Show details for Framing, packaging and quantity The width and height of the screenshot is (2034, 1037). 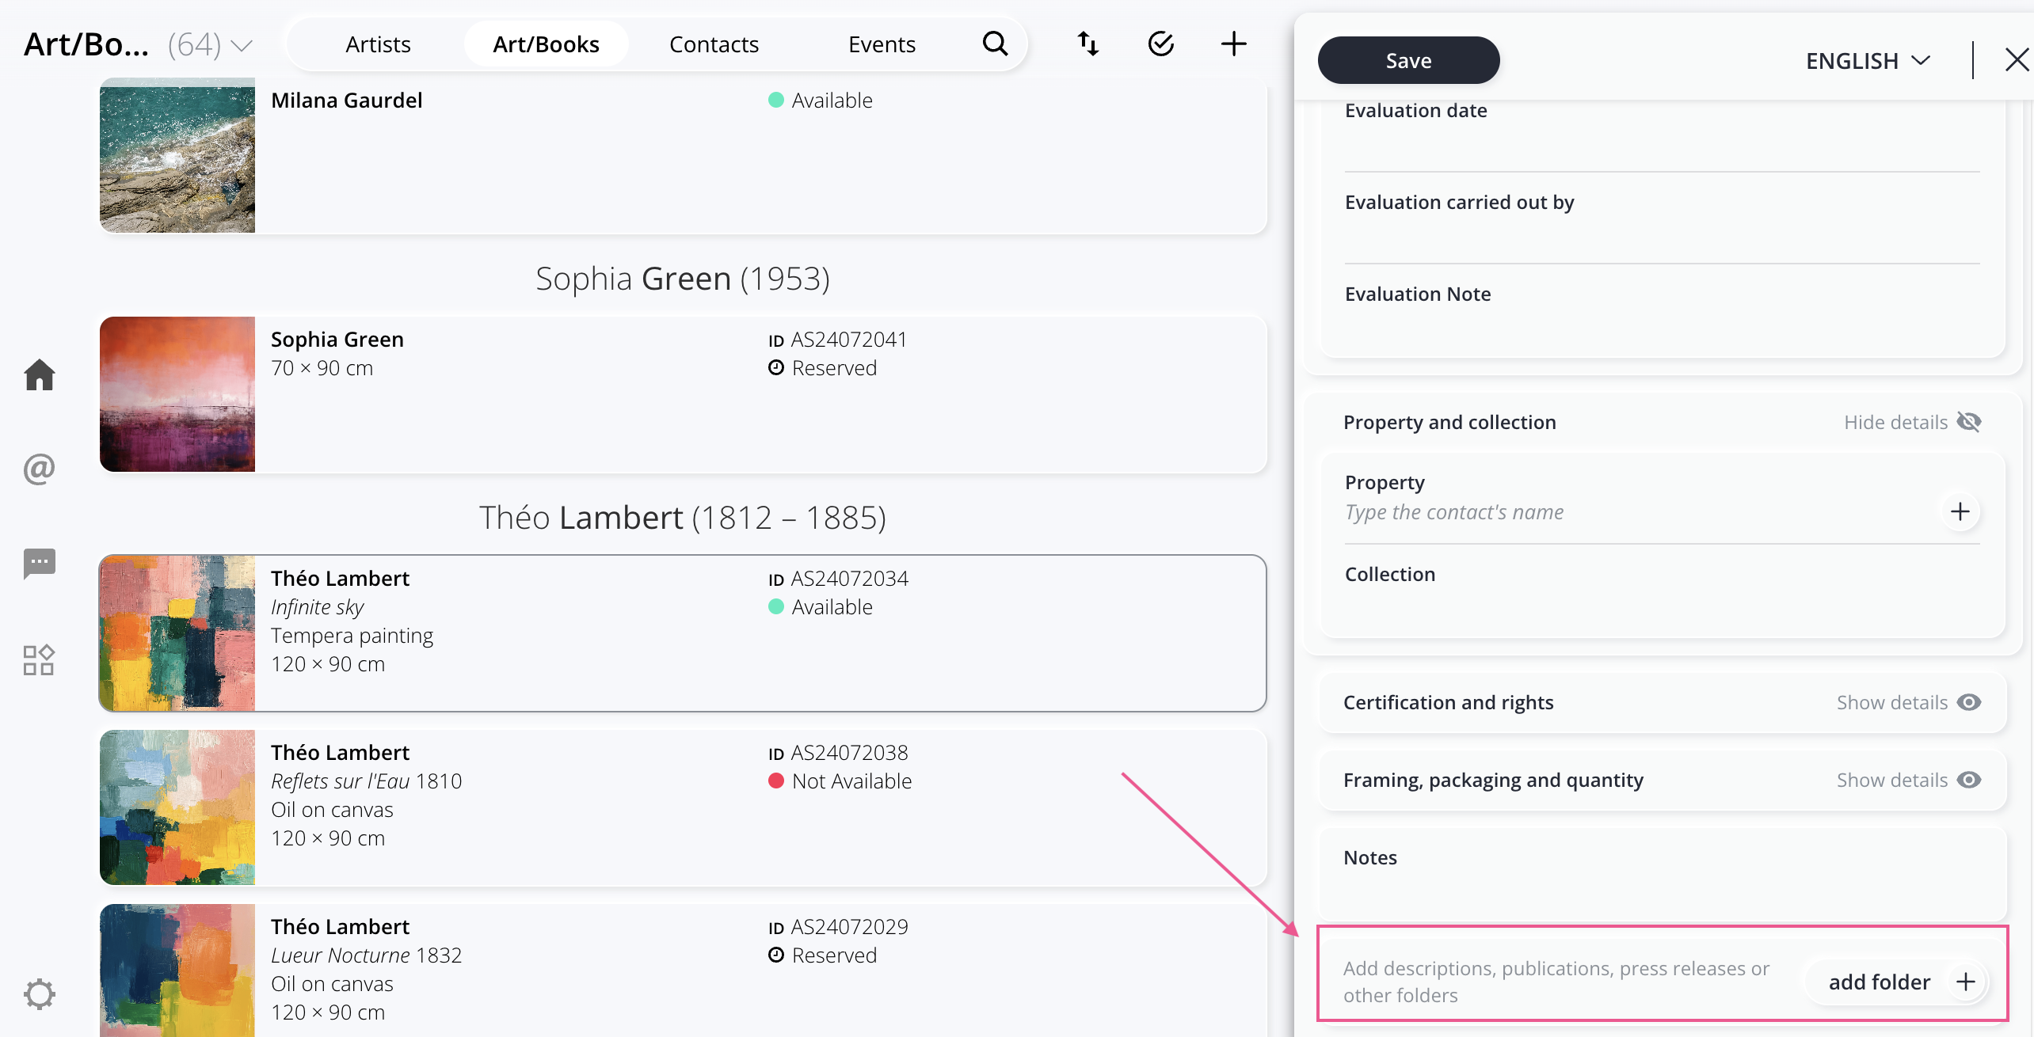coord(1908,780)
